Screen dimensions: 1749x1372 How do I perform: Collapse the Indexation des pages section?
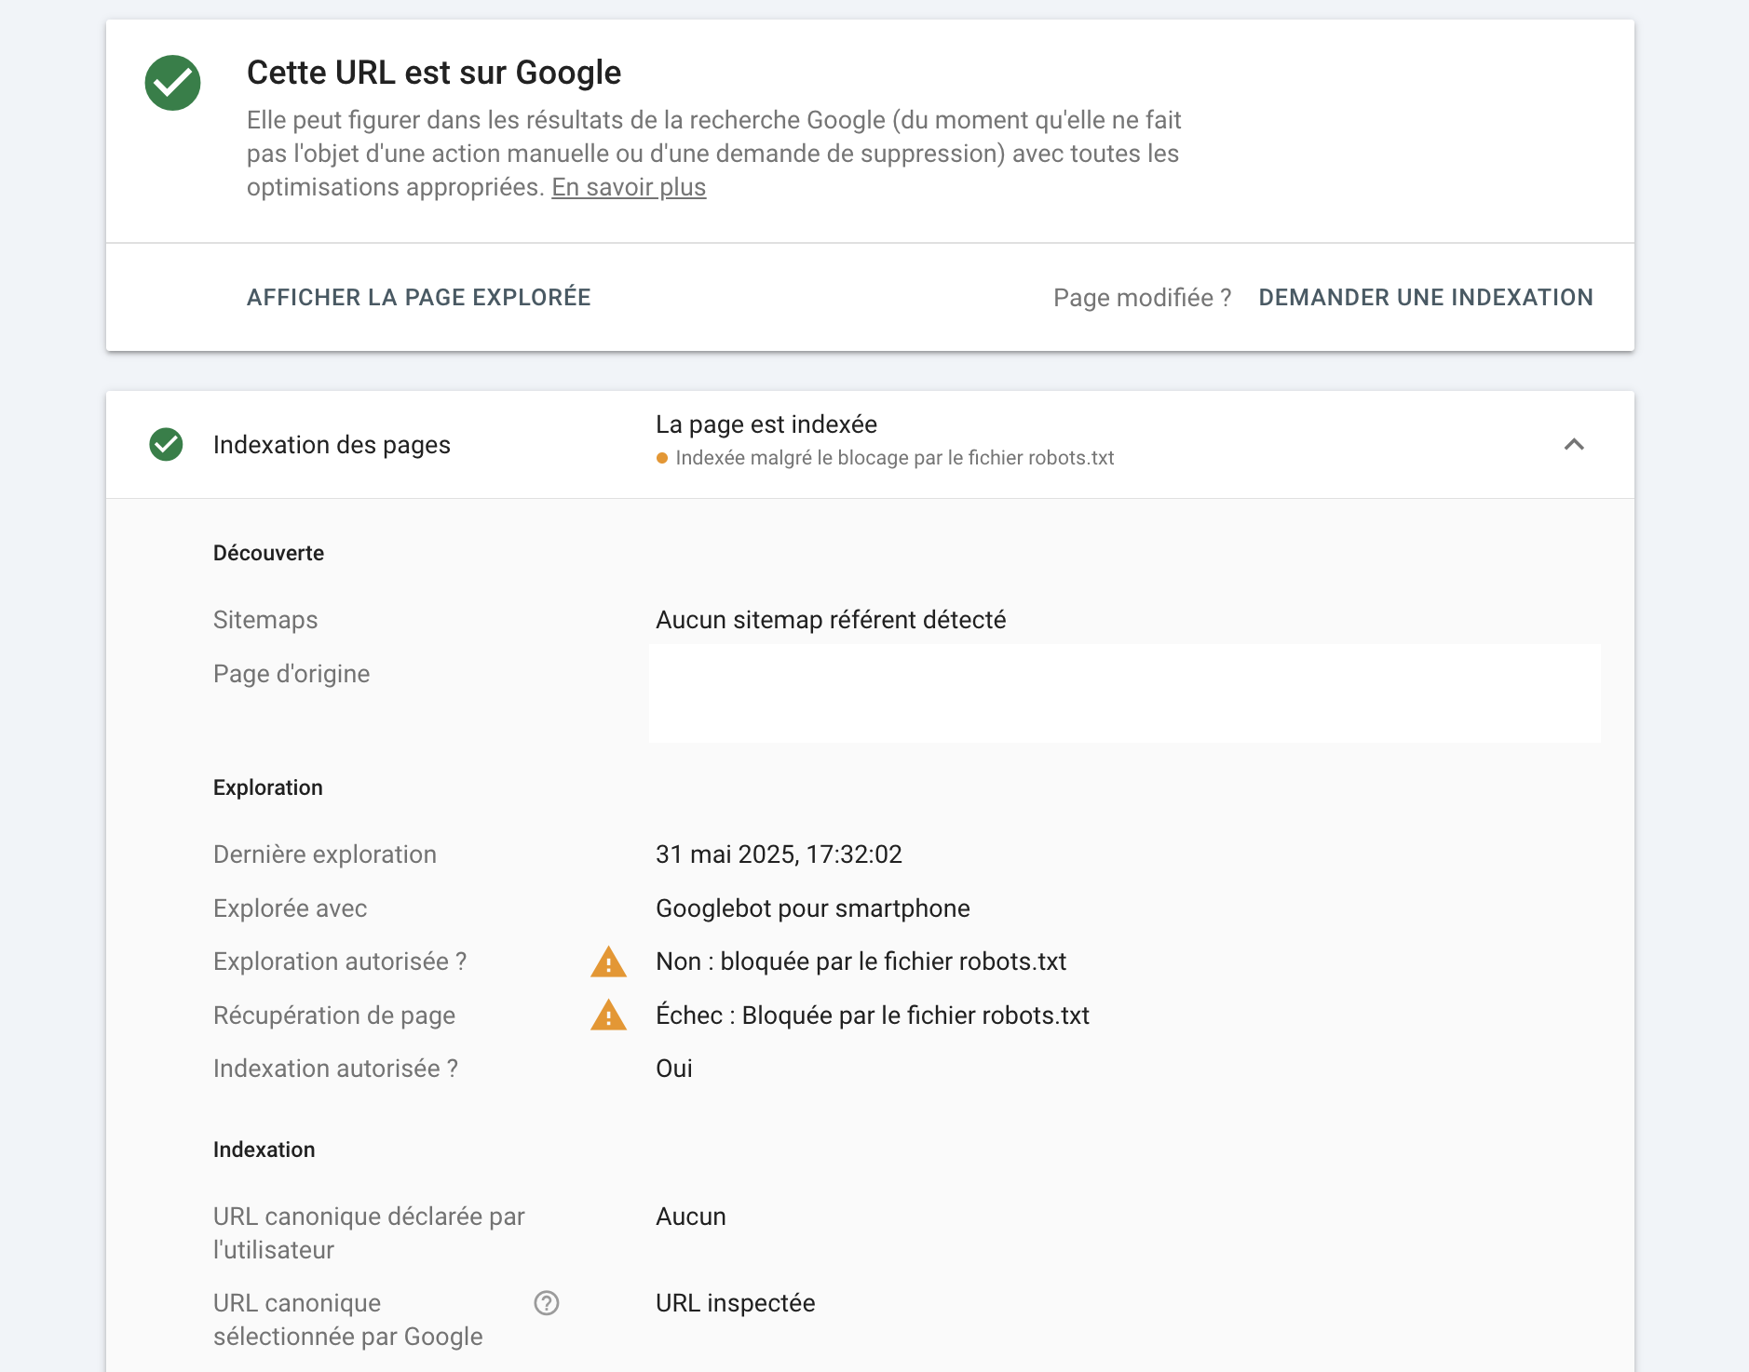click(x=1574, y=445)
